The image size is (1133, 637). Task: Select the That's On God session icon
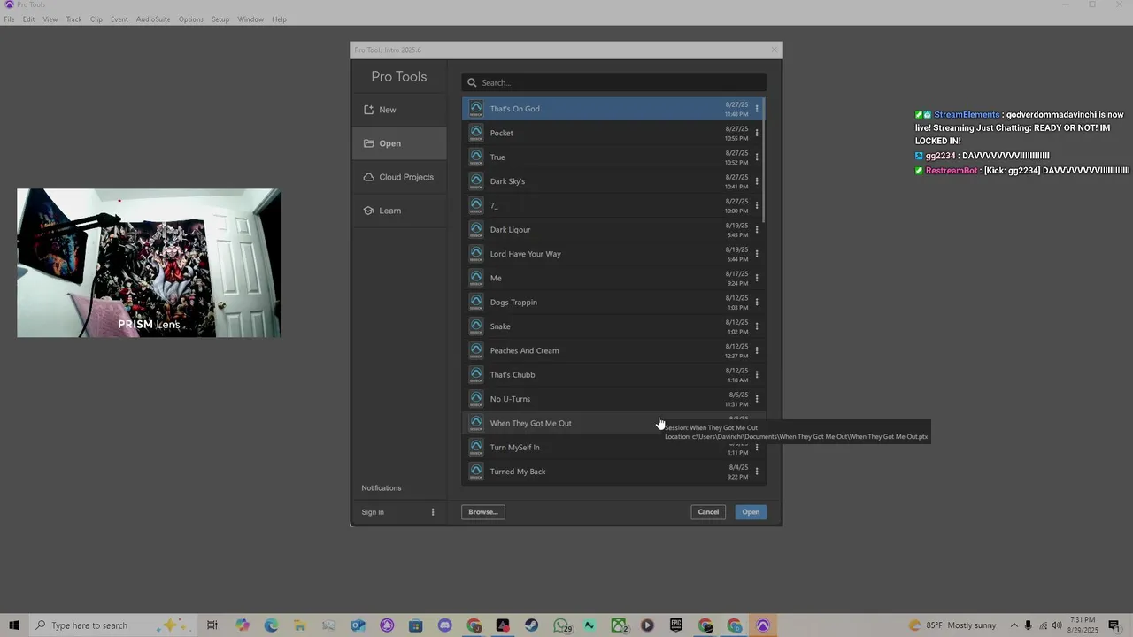(x=476, y=109)
